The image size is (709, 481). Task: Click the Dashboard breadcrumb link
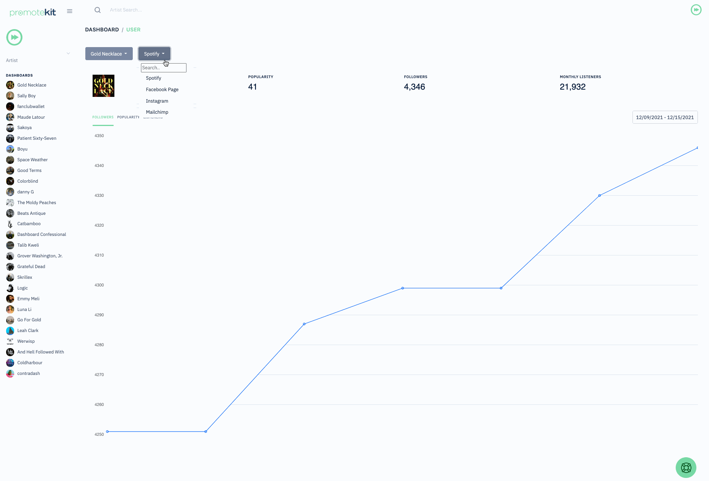coord(102,29)
